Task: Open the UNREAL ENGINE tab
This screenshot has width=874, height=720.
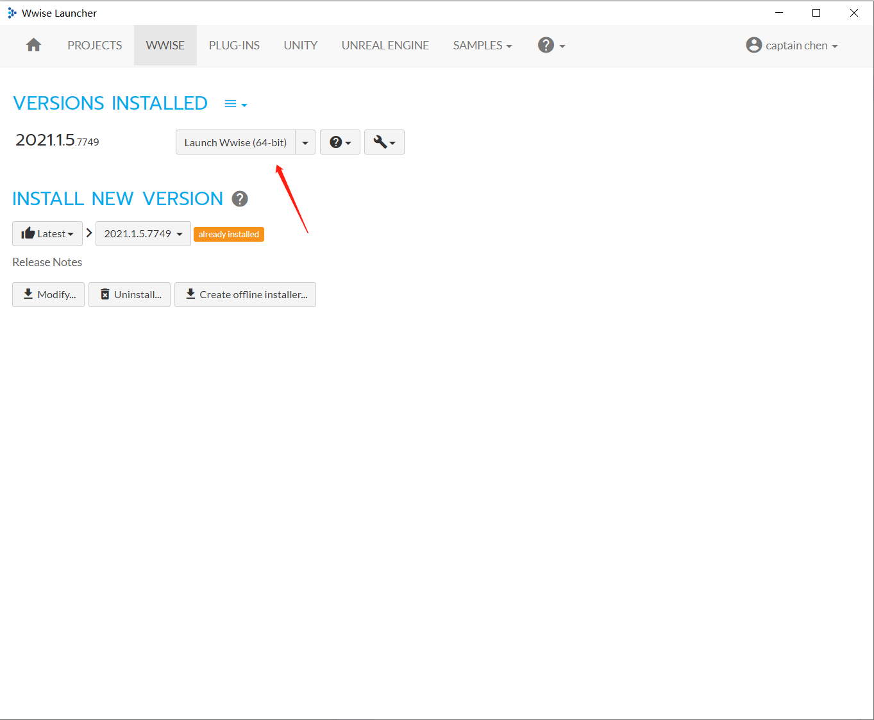Action: pos(385,46)
